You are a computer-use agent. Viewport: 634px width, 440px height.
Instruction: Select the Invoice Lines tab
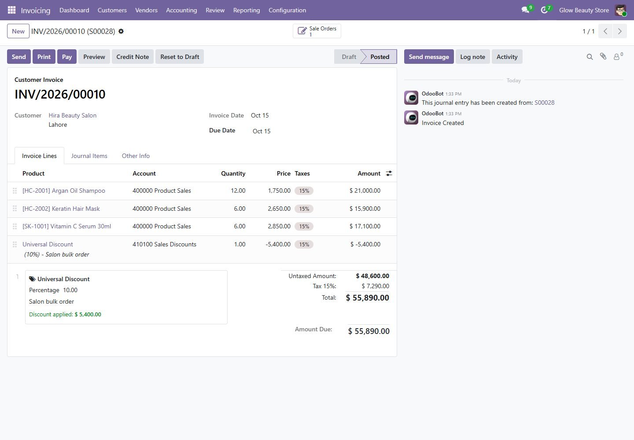[x=39, y=156]
